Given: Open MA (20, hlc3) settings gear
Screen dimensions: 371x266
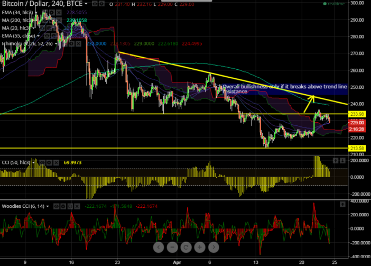Looking at the screenshot, I should (49, 28).
